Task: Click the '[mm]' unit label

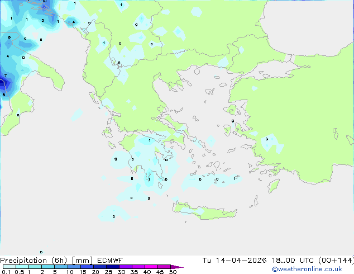Action: 82,261
